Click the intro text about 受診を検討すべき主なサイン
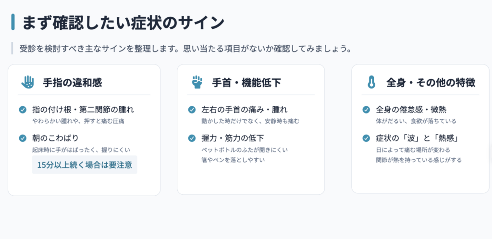The image size is (492, 239). [x=185, y=49]
